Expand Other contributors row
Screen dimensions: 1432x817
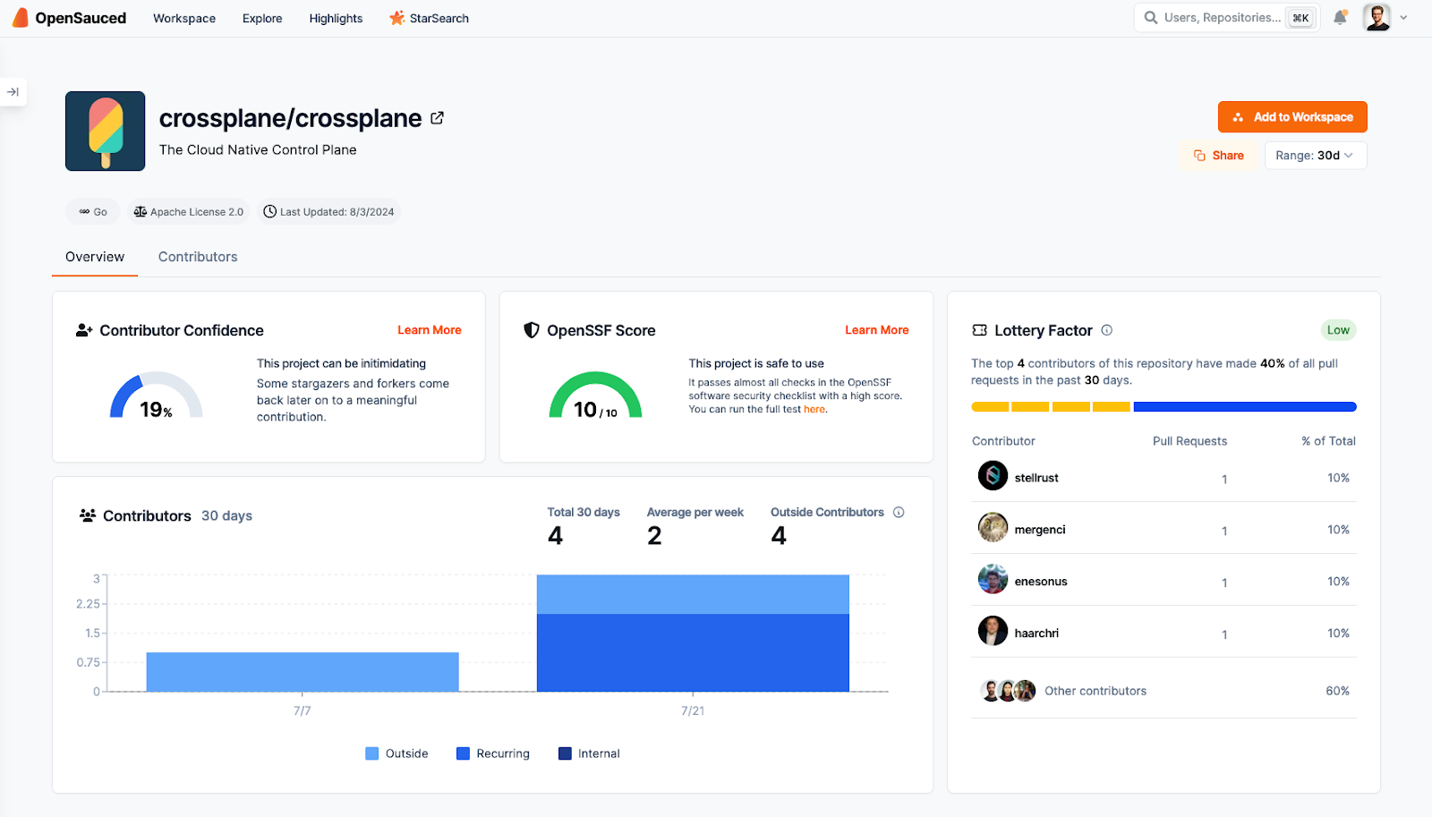1095,690
